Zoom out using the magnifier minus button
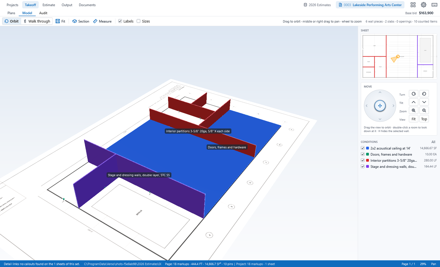The height and width of the screenshot is (267, 440). tap(424, 111)
